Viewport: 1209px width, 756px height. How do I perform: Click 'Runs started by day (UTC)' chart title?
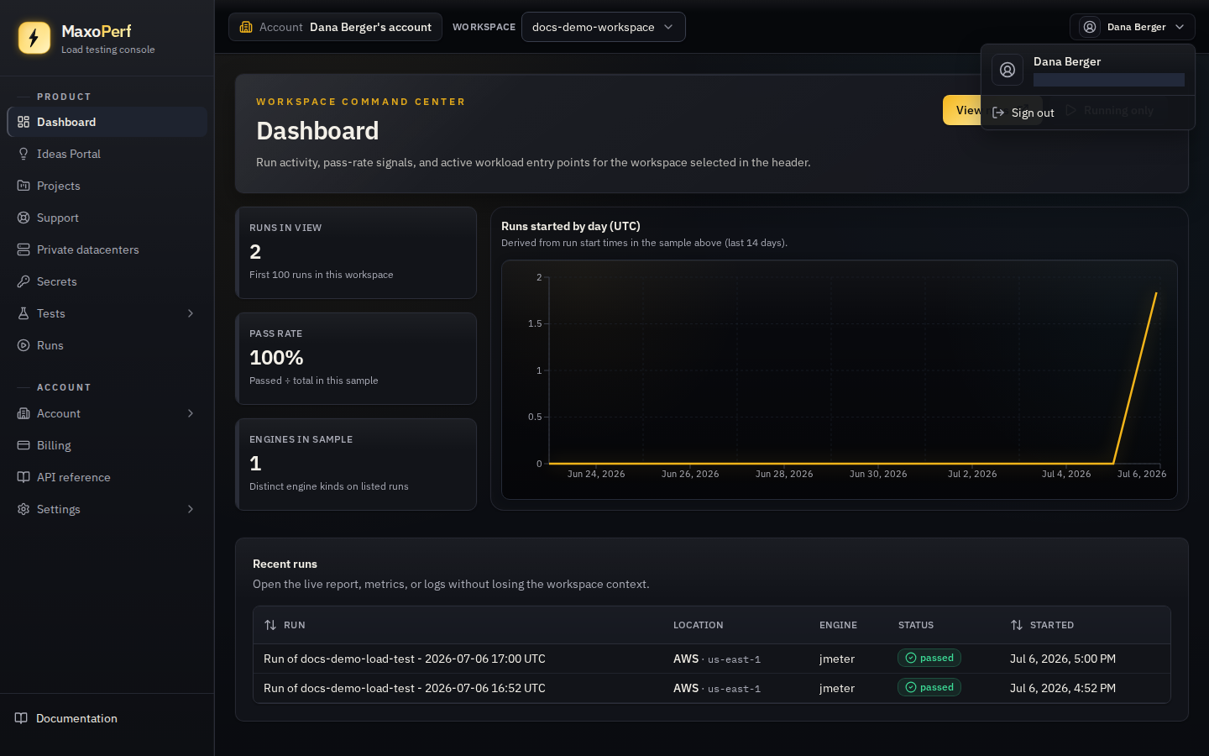click(x=571, y=226)
